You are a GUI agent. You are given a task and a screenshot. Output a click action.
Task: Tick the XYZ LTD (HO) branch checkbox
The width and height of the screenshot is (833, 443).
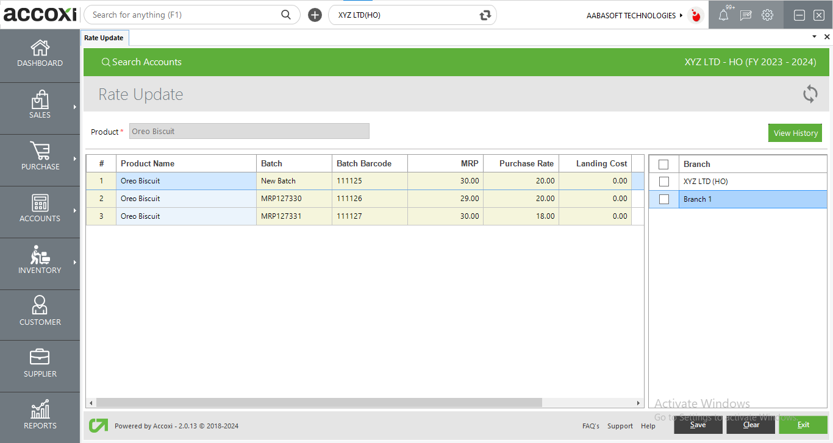tap(664, 182)
